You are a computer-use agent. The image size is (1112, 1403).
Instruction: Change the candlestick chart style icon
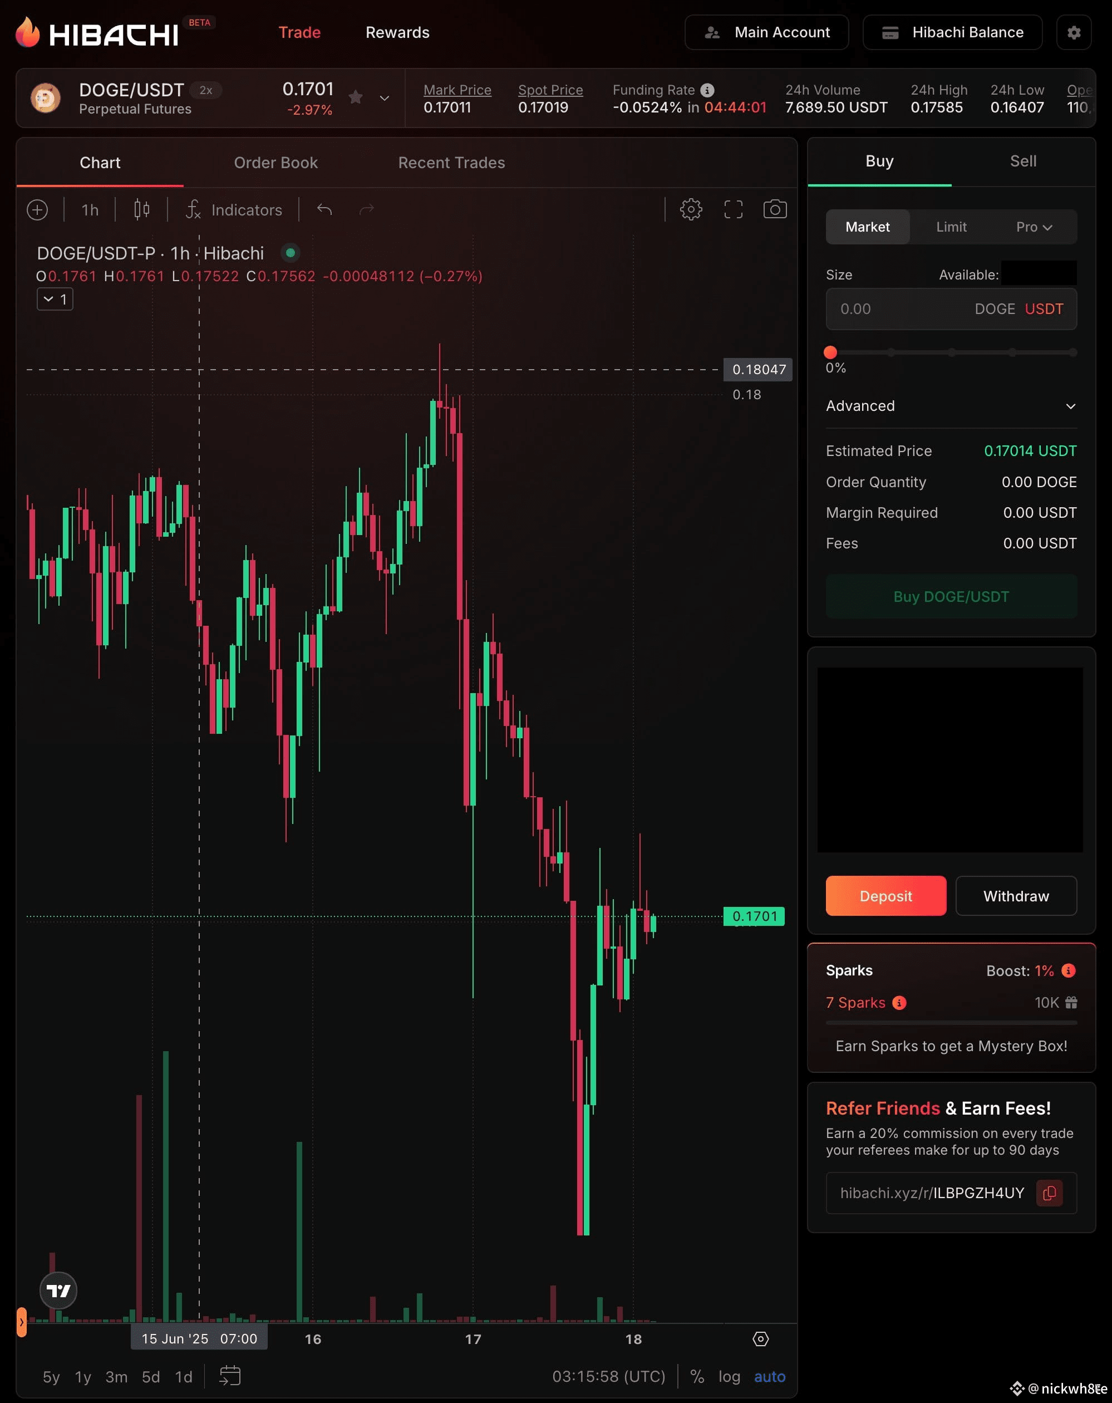click(141, 209)
